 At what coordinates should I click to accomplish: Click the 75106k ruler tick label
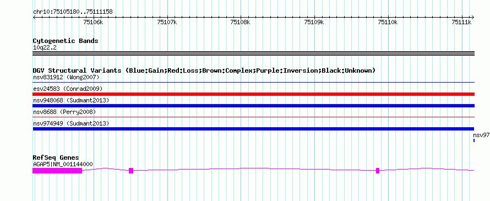pos(94,22)
